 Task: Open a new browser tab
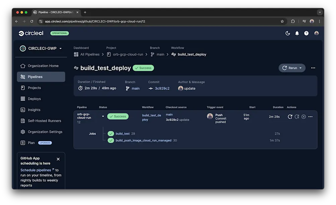85,12
